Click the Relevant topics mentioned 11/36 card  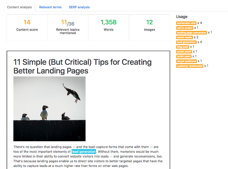pos(68,28)
